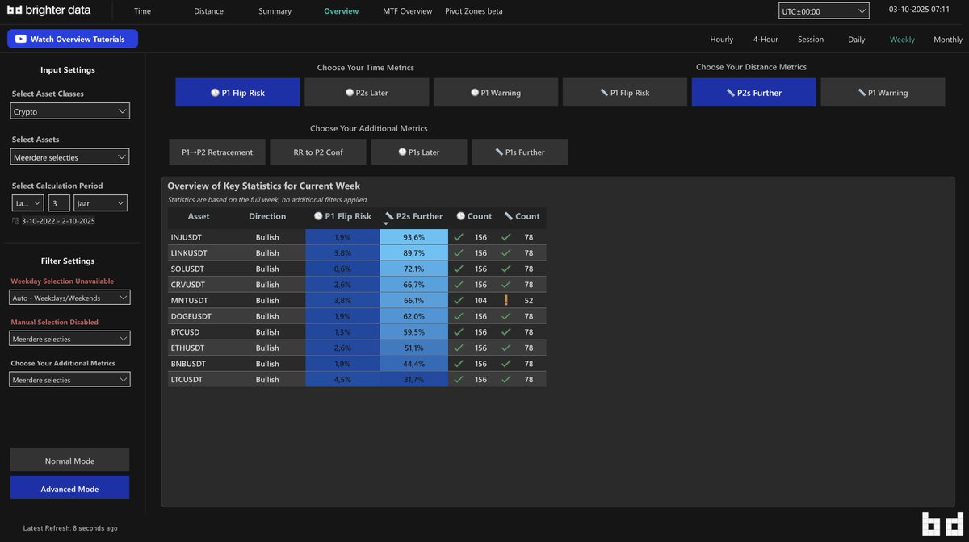Open the Pivot Zones beta tab

click(x=473, y=11)
